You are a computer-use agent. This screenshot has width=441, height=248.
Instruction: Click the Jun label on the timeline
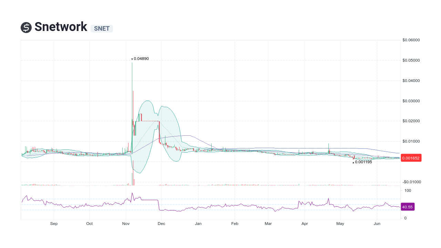coord(377,224)
